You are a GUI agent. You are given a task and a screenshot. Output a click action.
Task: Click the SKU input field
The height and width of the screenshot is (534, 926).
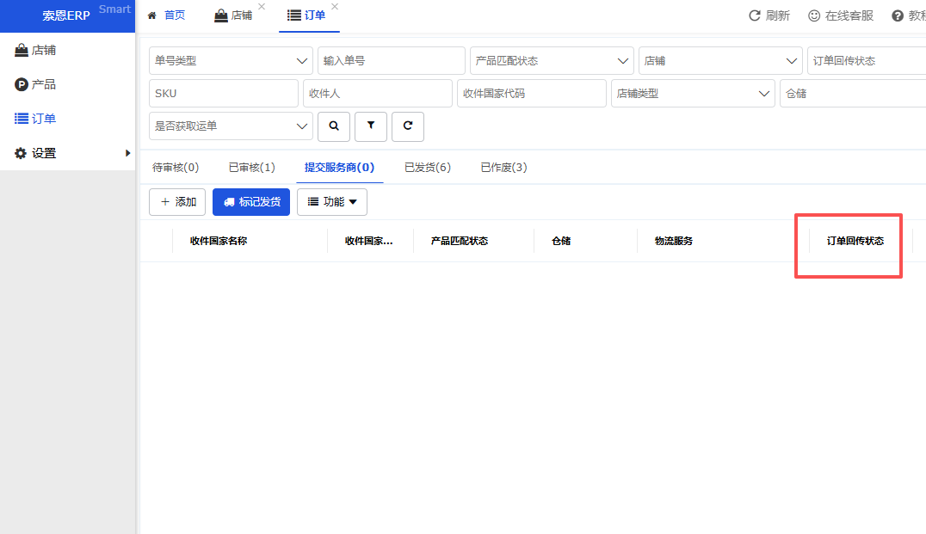pyautogui.click(x=223, y=93)
